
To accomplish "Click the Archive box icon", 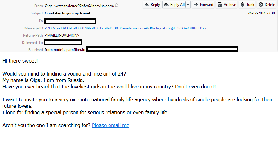I will pos(220,5).
